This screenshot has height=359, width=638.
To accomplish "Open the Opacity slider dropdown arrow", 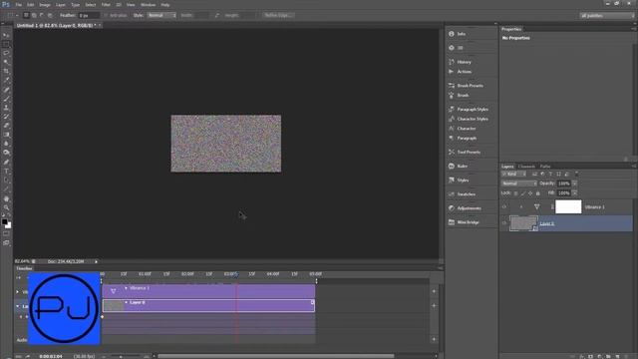I will point(574,183).
